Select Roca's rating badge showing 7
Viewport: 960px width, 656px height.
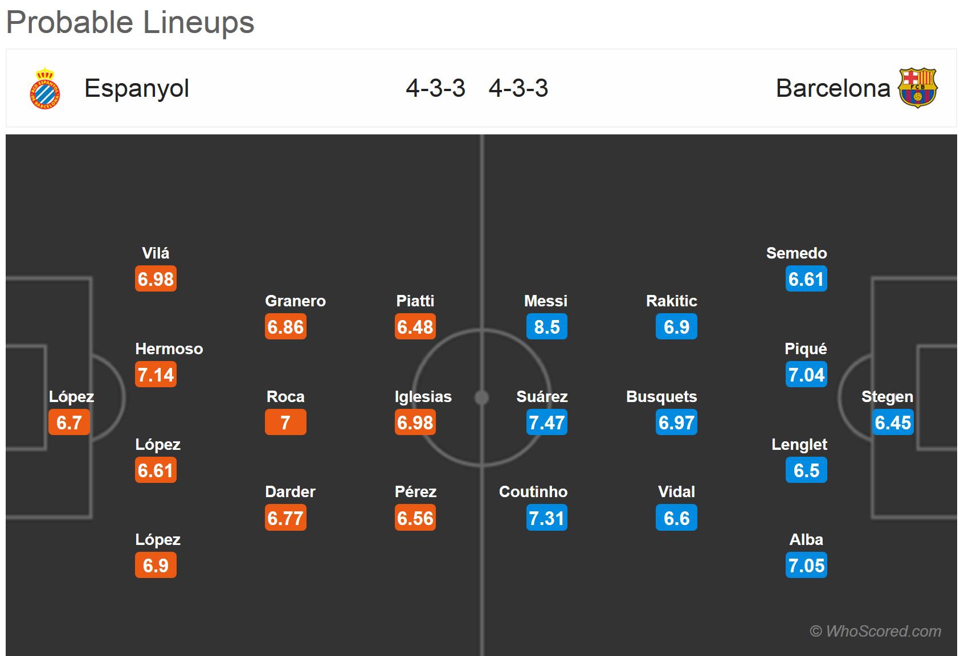coord(285,423)
